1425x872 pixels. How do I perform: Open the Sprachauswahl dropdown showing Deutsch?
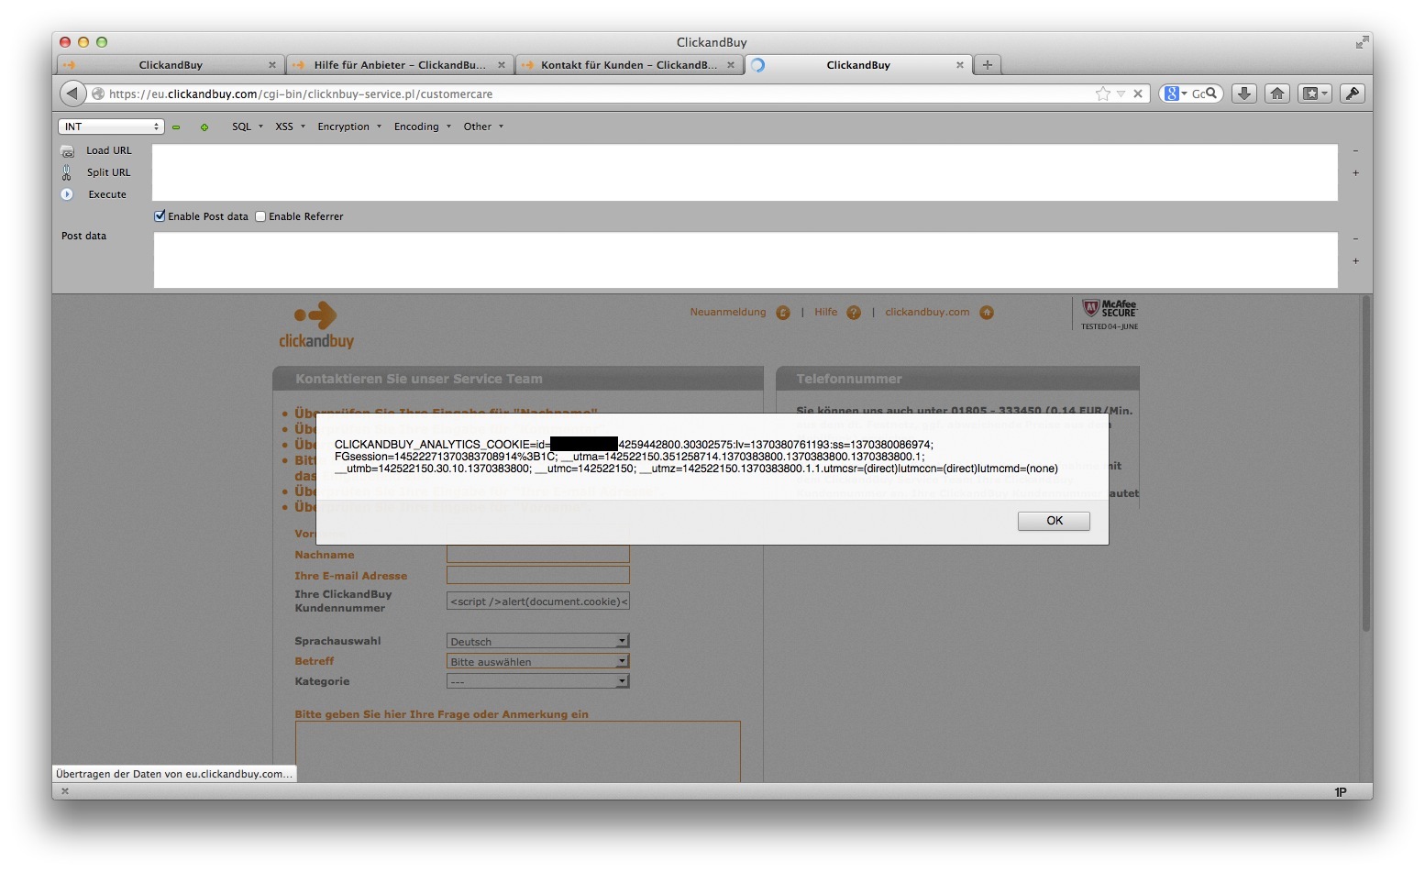[538, 641]
